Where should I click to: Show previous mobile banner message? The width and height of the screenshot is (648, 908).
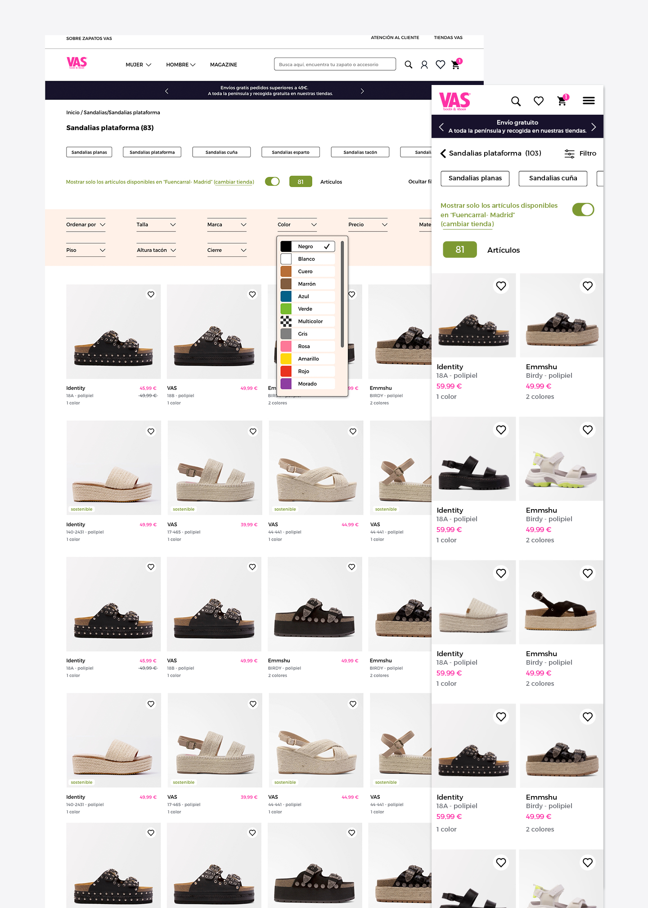point(441,127)
